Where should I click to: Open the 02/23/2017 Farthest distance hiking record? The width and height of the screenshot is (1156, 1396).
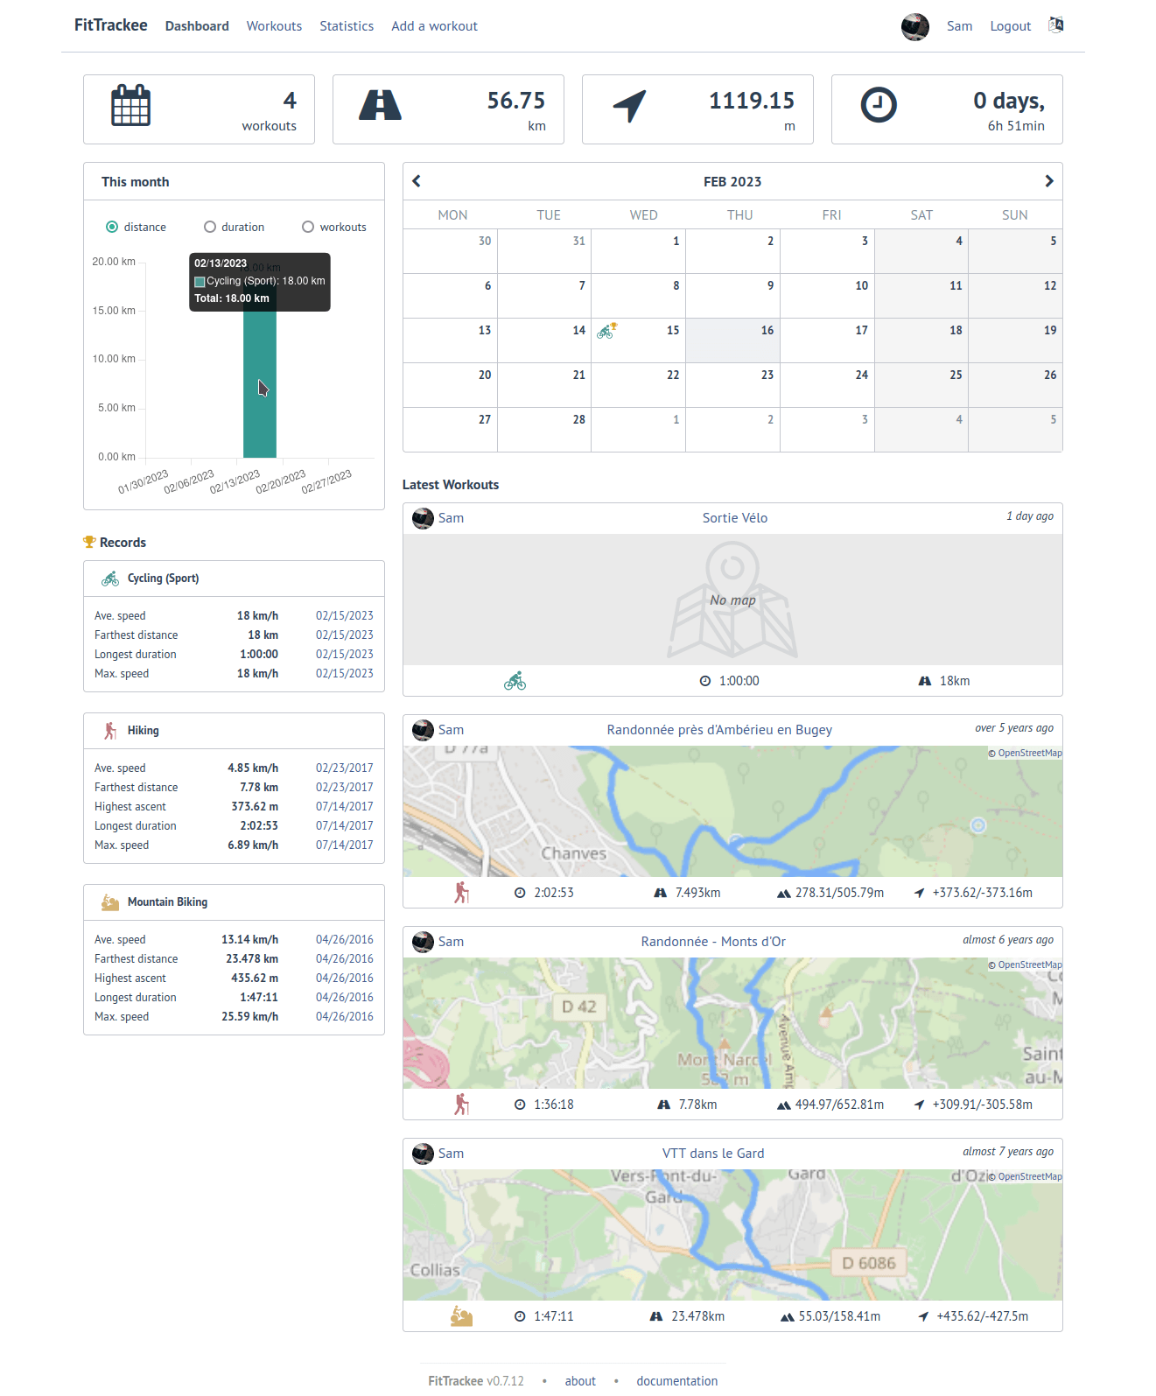tap(345, 788)
